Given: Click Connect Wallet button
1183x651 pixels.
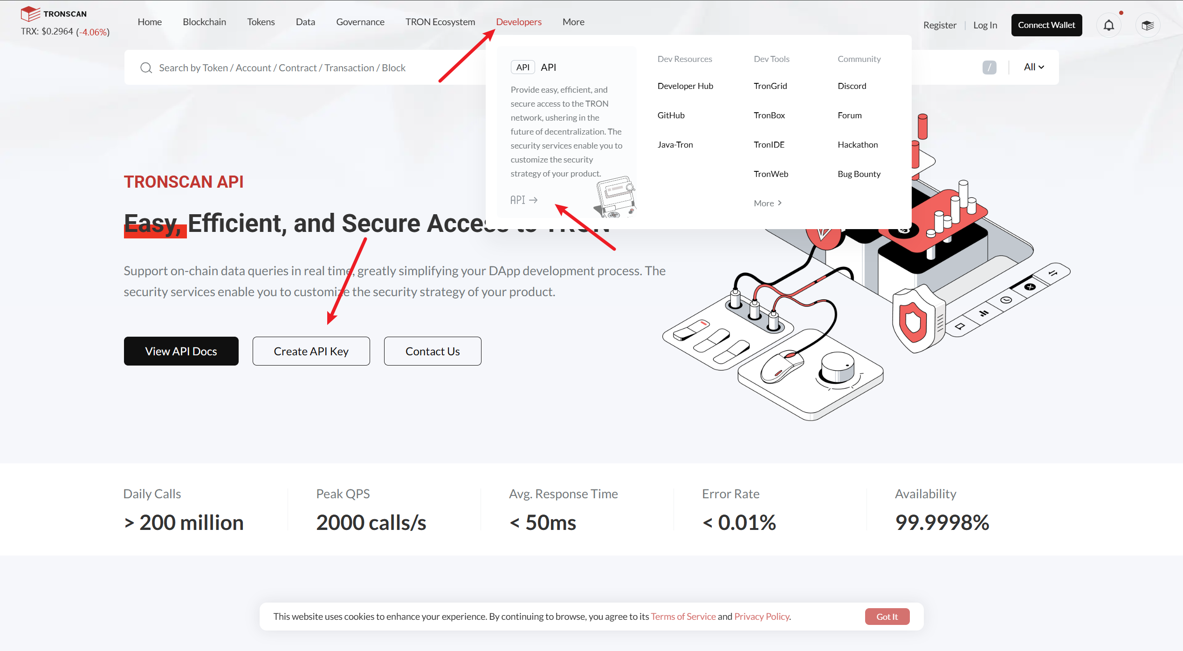Looking at the screenshot, I should 1046,25.
